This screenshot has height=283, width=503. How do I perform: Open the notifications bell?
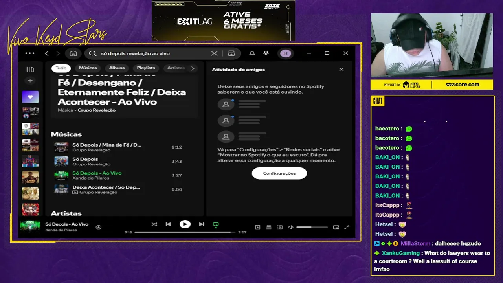coord(252,53)
